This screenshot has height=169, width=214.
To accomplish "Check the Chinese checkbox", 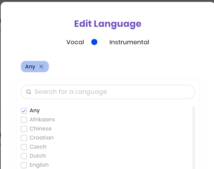I will click(24, 129).
